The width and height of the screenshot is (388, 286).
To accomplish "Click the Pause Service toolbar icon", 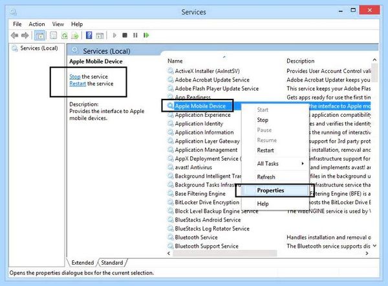I will click(135, 36).
